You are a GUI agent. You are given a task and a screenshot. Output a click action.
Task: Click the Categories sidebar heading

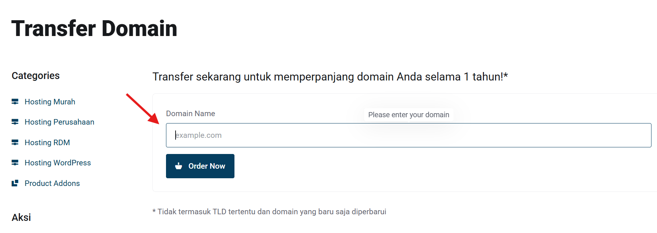click(x=36, y=76)
